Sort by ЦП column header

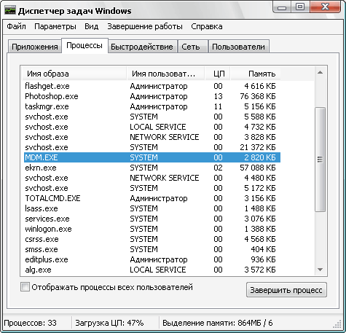[x=218, y=74]
